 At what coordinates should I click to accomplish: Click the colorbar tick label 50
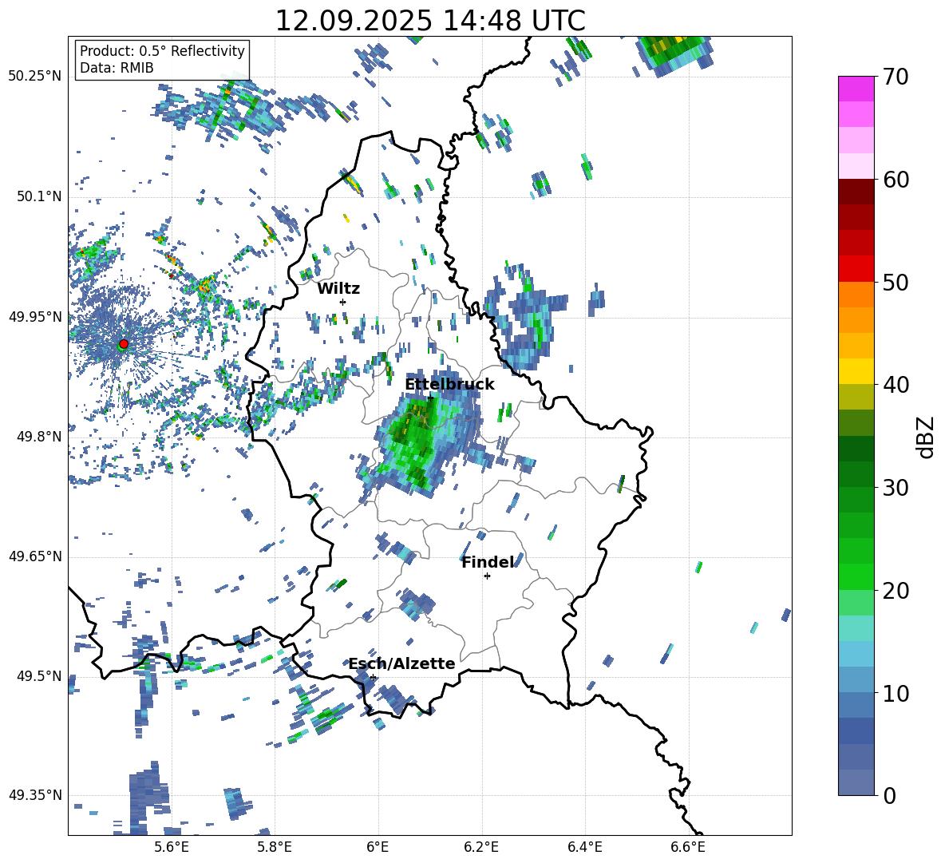click(896, 283)
